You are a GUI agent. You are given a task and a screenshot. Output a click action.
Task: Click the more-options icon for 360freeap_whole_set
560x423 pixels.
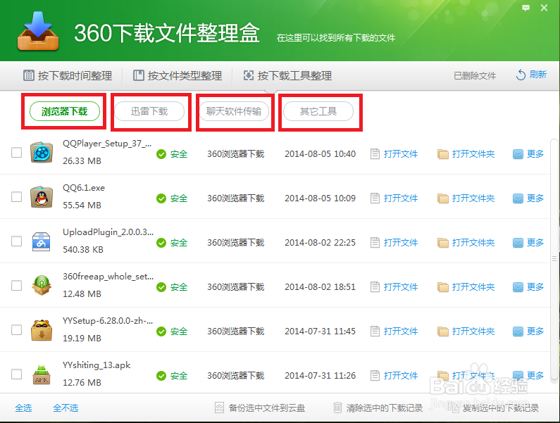click(x=518, y=287)
